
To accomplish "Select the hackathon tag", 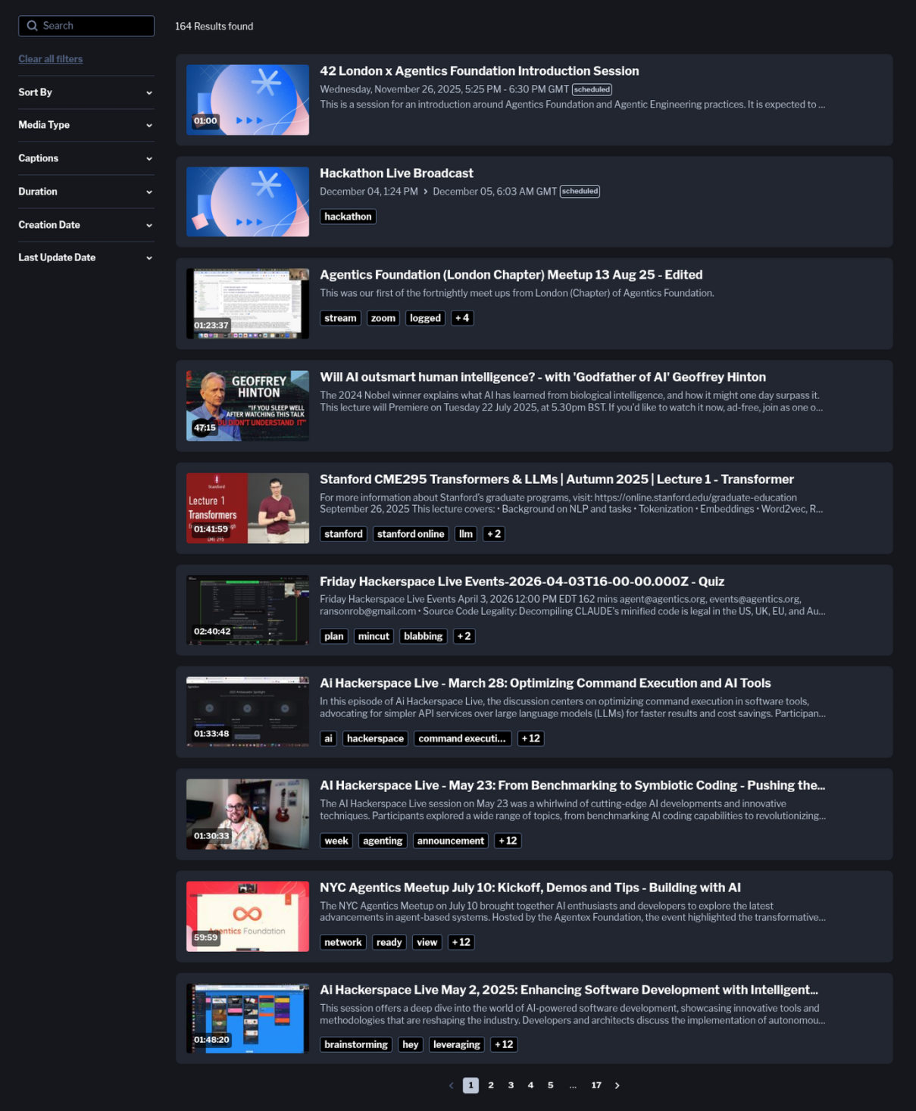I will [x=348, y=217].
